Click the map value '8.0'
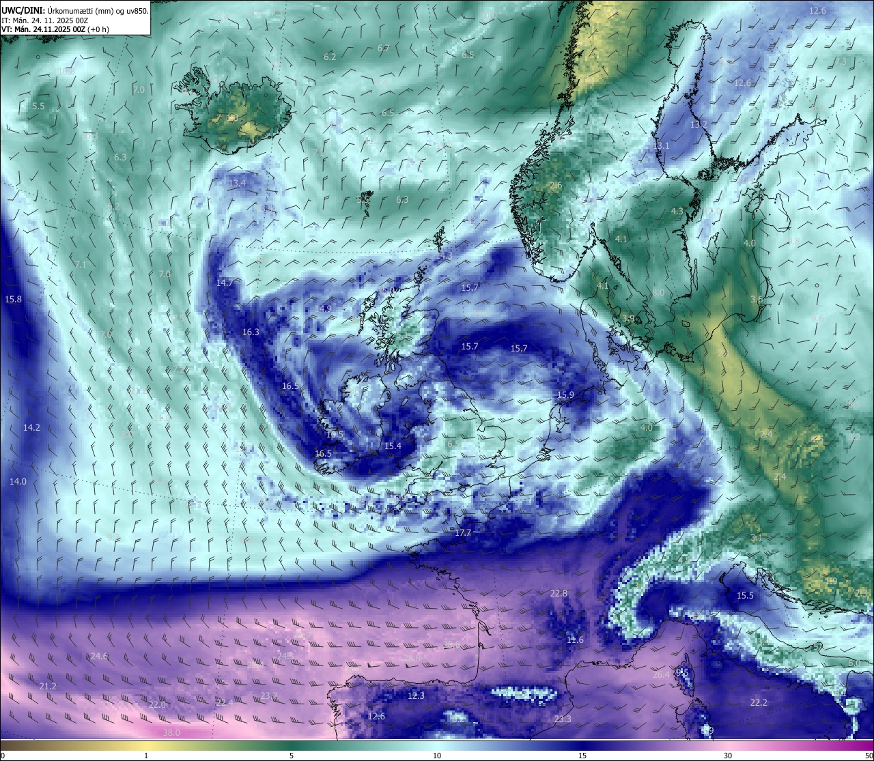The image size is (874, 761). pos(658,293)
